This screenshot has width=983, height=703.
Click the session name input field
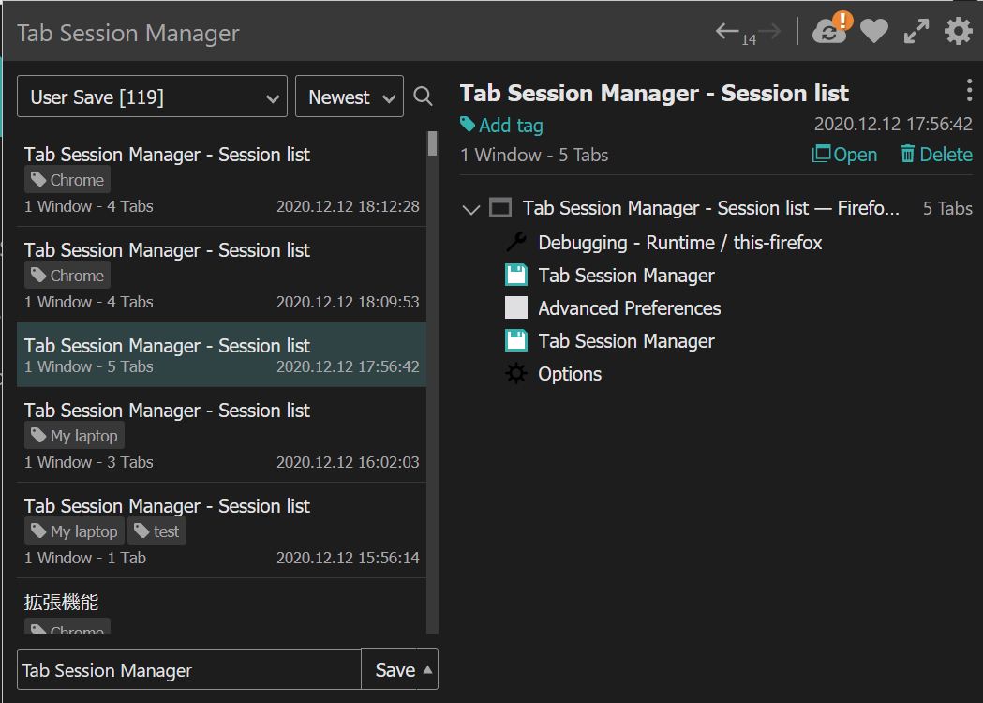[188, 669]
